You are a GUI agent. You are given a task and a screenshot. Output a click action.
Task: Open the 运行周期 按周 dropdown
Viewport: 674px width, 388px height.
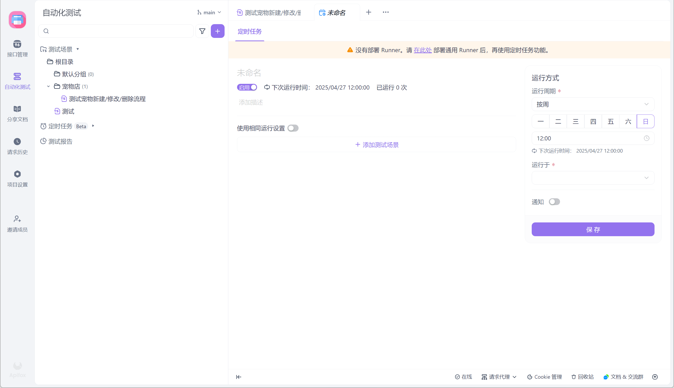click(x=593, y=104)
